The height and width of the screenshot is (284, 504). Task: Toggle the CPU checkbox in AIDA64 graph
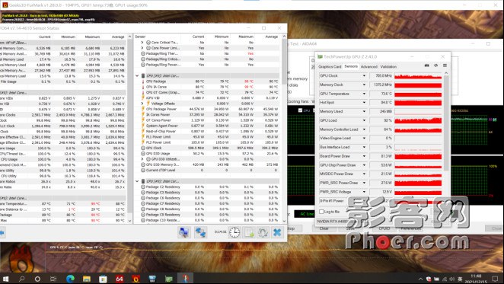click(x=300, y=110)
